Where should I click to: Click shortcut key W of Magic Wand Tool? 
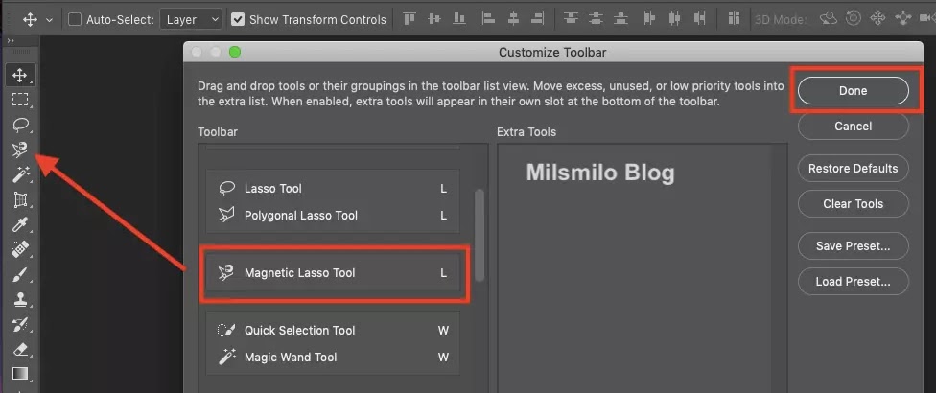click(x=443, y=358)
